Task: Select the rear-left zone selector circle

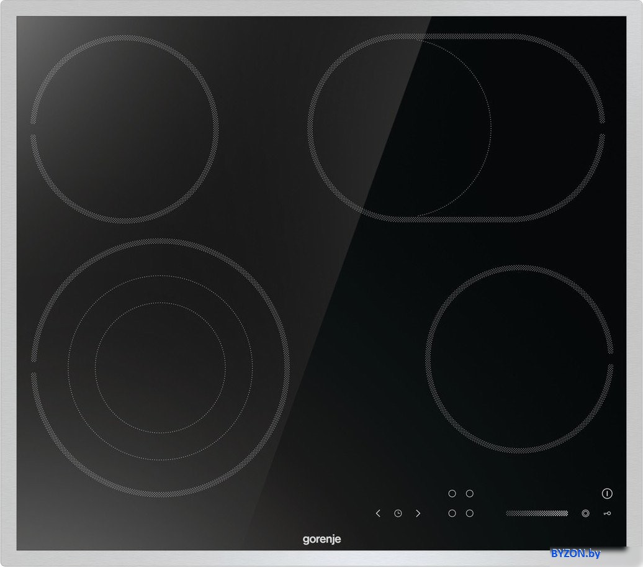Action: pos(452,494)
